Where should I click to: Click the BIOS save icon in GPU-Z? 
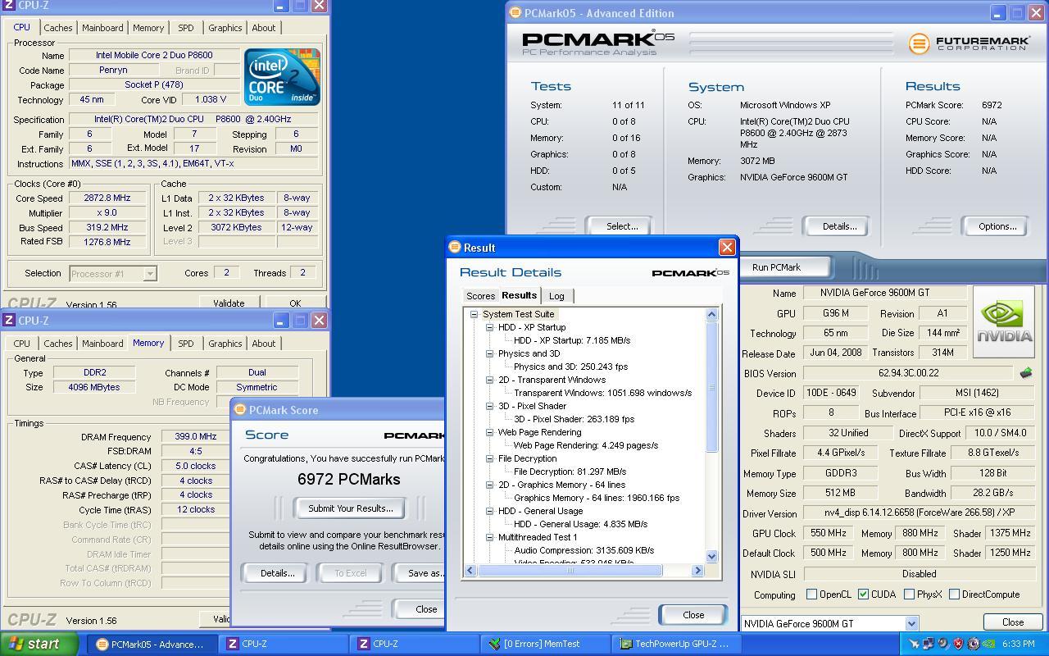pos(1025,373)
